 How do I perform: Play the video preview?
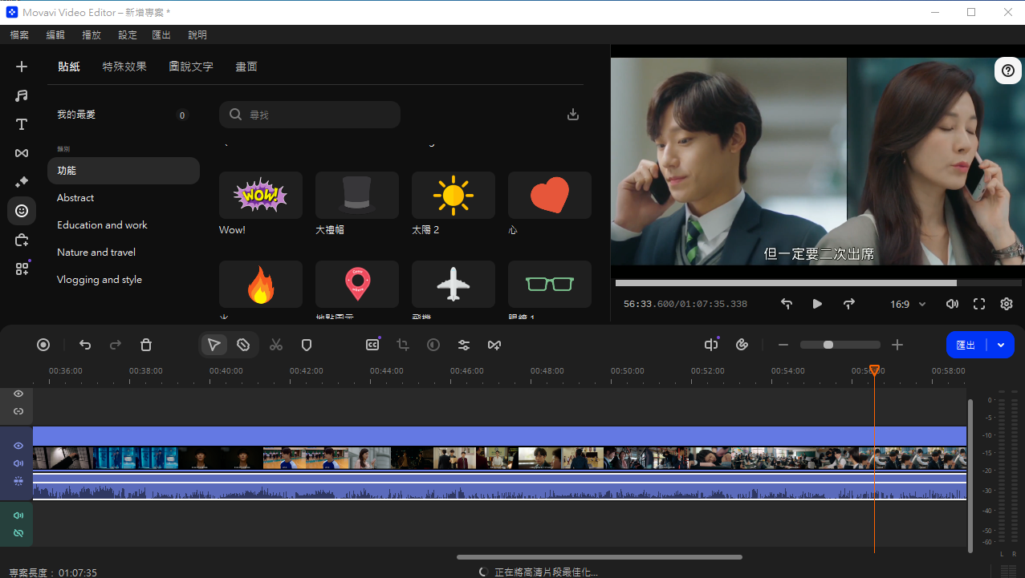click(817, 304)
